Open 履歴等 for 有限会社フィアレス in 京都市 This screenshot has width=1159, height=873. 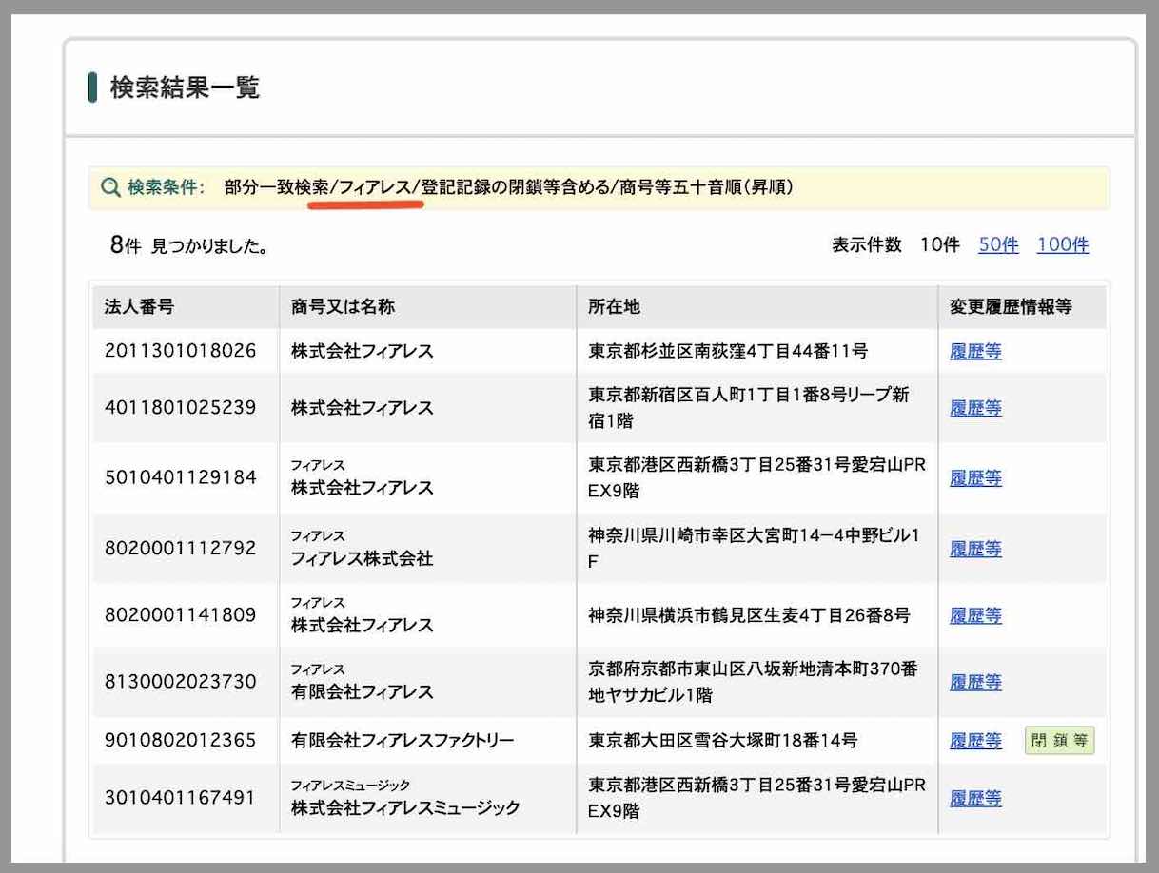pos(974,682)
